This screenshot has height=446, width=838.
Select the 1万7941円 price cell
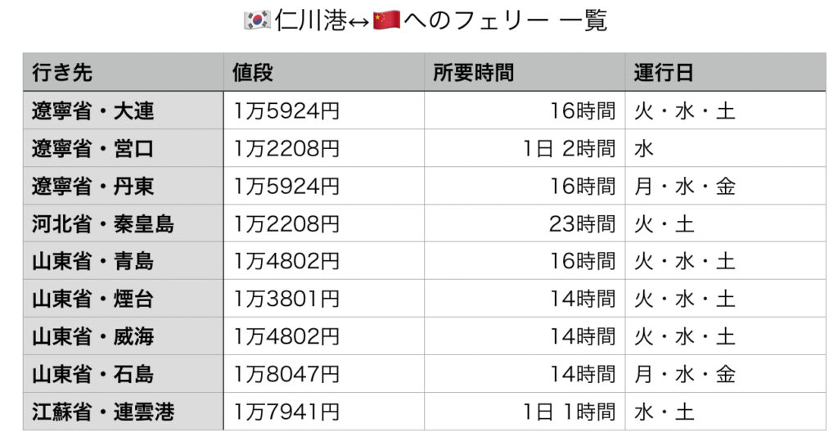[x=324, y=412]
